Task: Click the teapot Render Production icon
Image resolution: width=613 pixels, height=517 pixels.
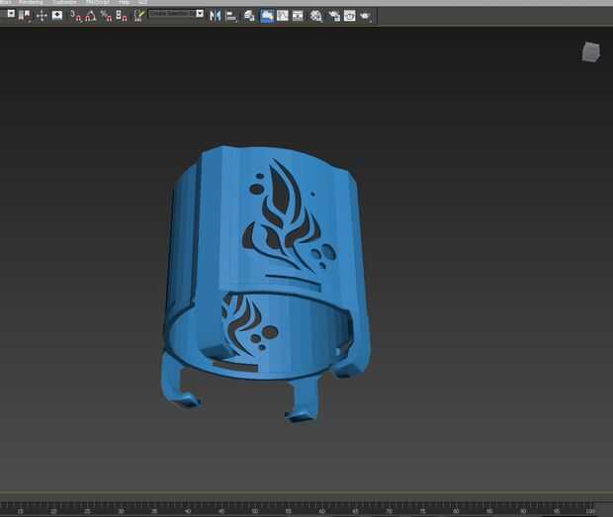Action: pyautogui.click(x=366, y=16)
